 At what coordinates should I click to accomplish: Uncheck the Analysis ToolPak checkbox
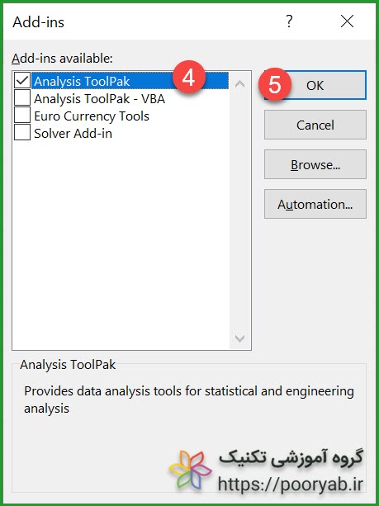pyautogui.click(x=22, y=80)
